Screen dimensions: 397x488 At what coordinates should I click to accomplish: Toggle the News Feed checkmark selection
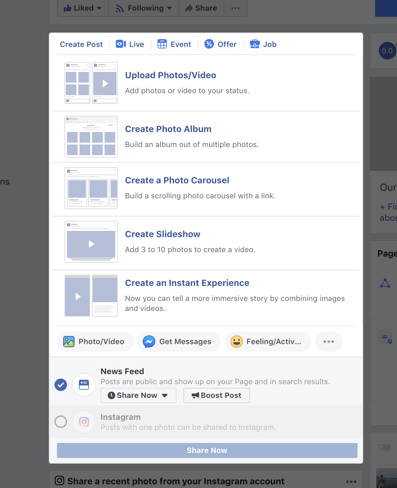[61, 385]
